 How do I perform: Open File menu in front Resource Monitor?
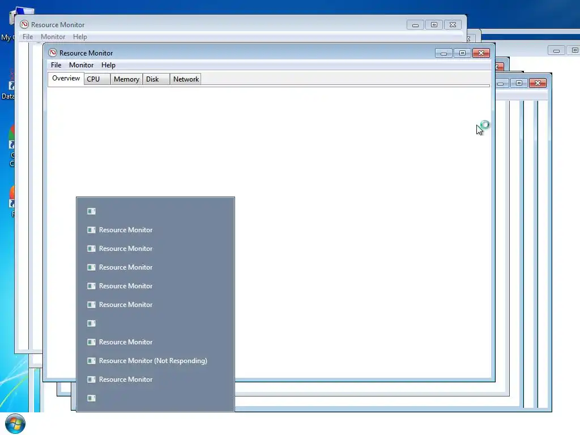pos(56,65)
